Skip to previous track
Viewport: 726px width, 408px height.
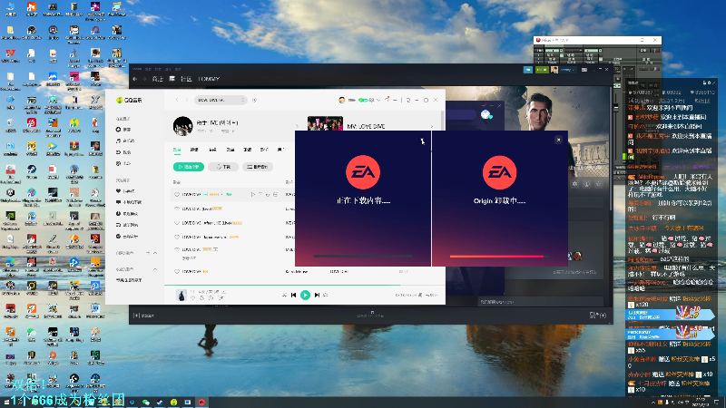[x=293, y=296]
